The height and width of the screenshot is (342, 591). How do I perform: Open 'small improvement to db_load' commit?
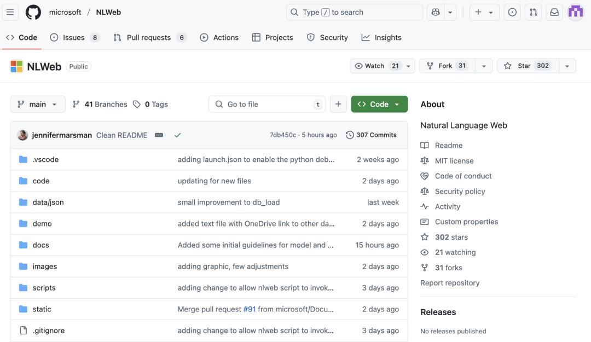[x=229, y=202]
